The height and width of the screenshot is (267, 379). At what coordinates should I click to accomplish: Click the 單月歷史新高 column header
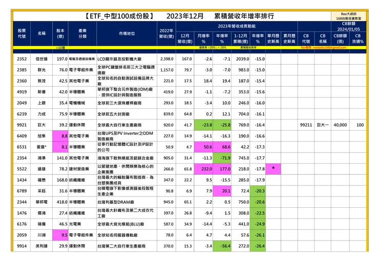pyautogui.click(x=273, y=39)
